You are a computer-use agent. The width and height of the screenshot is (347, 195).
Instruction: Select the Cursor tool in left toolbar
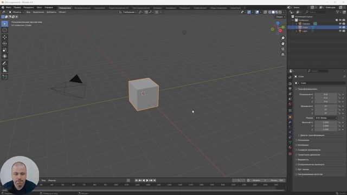click(x=5, y=30)
